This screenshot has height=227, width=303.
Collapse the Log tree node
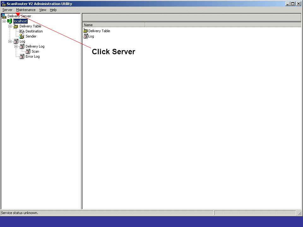point(10,41)
